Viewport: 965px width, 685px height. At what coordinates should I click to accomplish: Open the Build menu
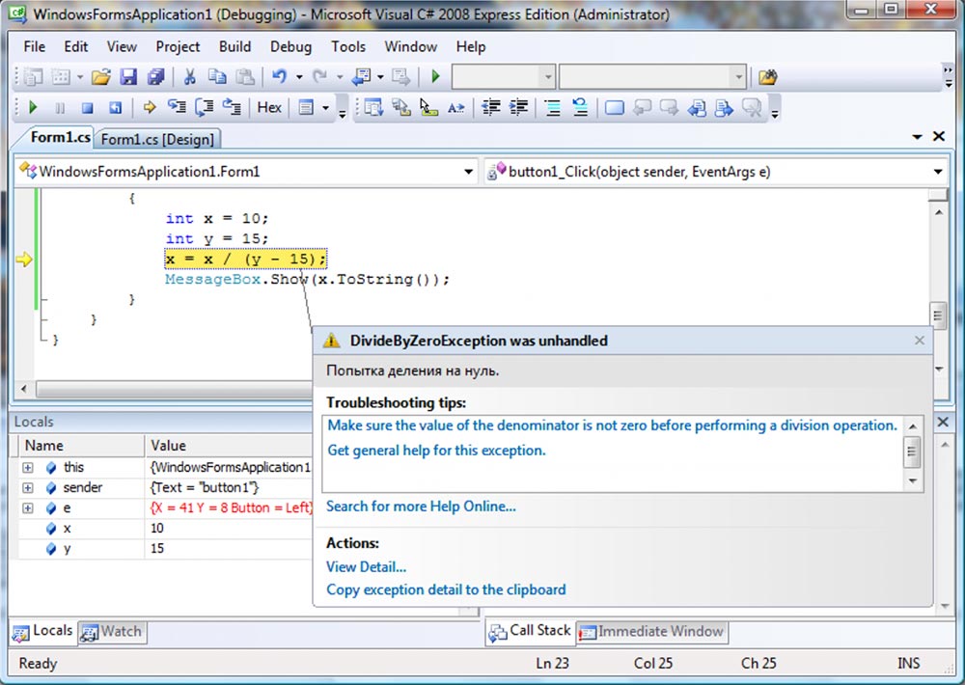[235, 46]
